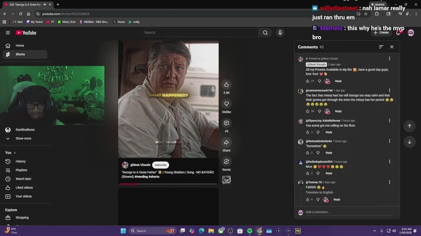This screenshot has width=421, height=236.
Task: Open Playlists in the sidebar
Action: 25,170
